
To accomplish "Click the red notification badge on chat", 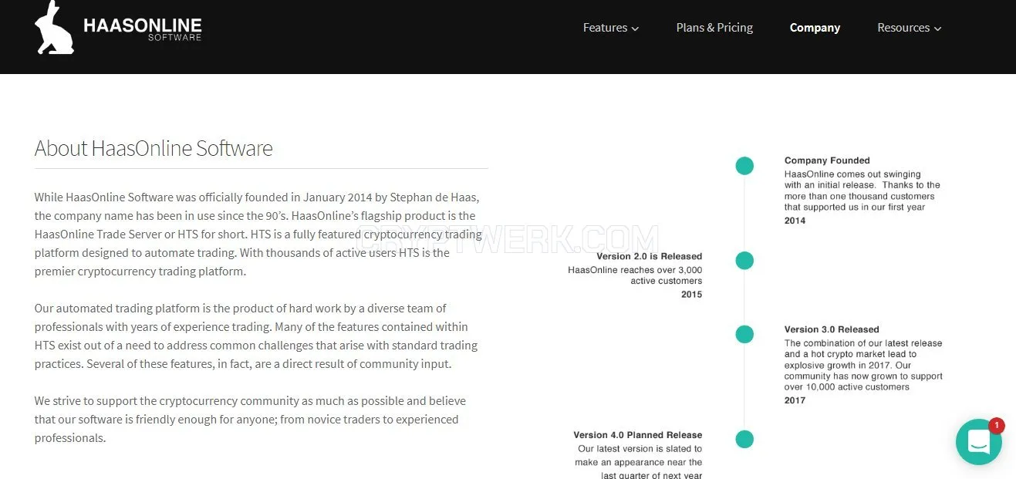I will click(996, 425).
